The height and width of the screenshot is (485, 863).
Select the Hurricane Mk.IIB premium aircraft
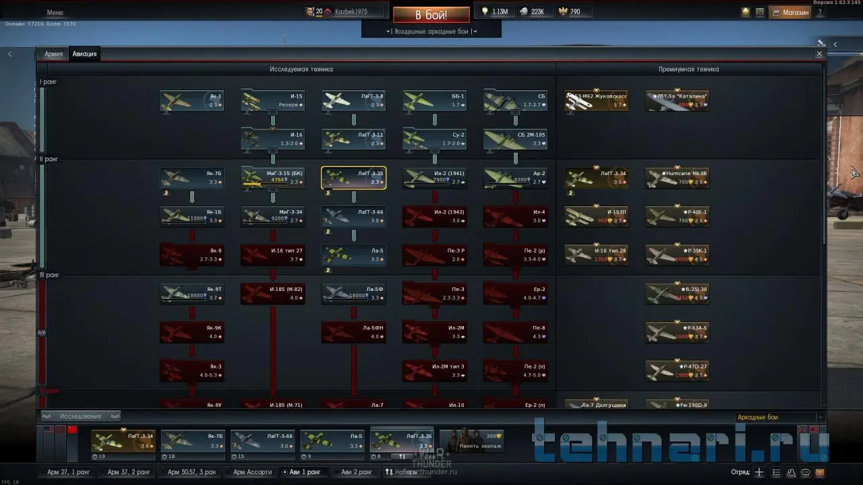click(678, 177)
